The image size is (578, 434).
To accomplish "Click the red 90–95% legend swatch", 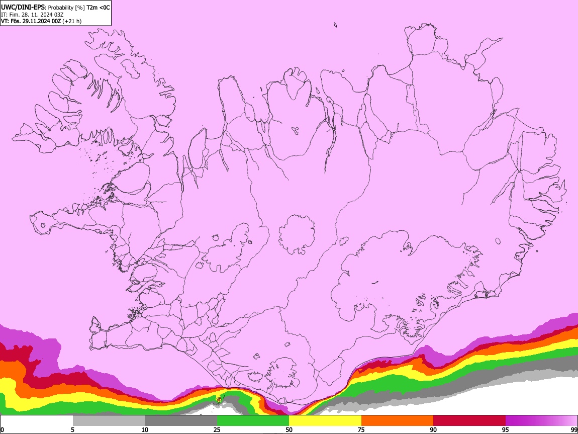I will [x=469, y=420].
